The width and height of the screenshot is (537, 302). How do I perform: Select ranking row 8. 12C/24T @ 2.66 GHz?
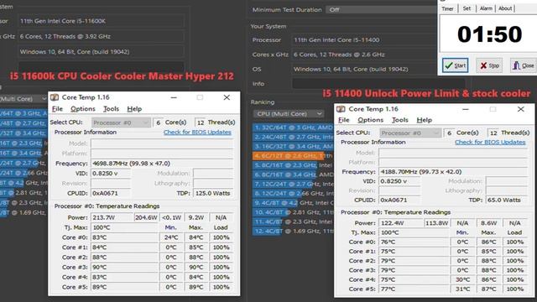point(293,194)
